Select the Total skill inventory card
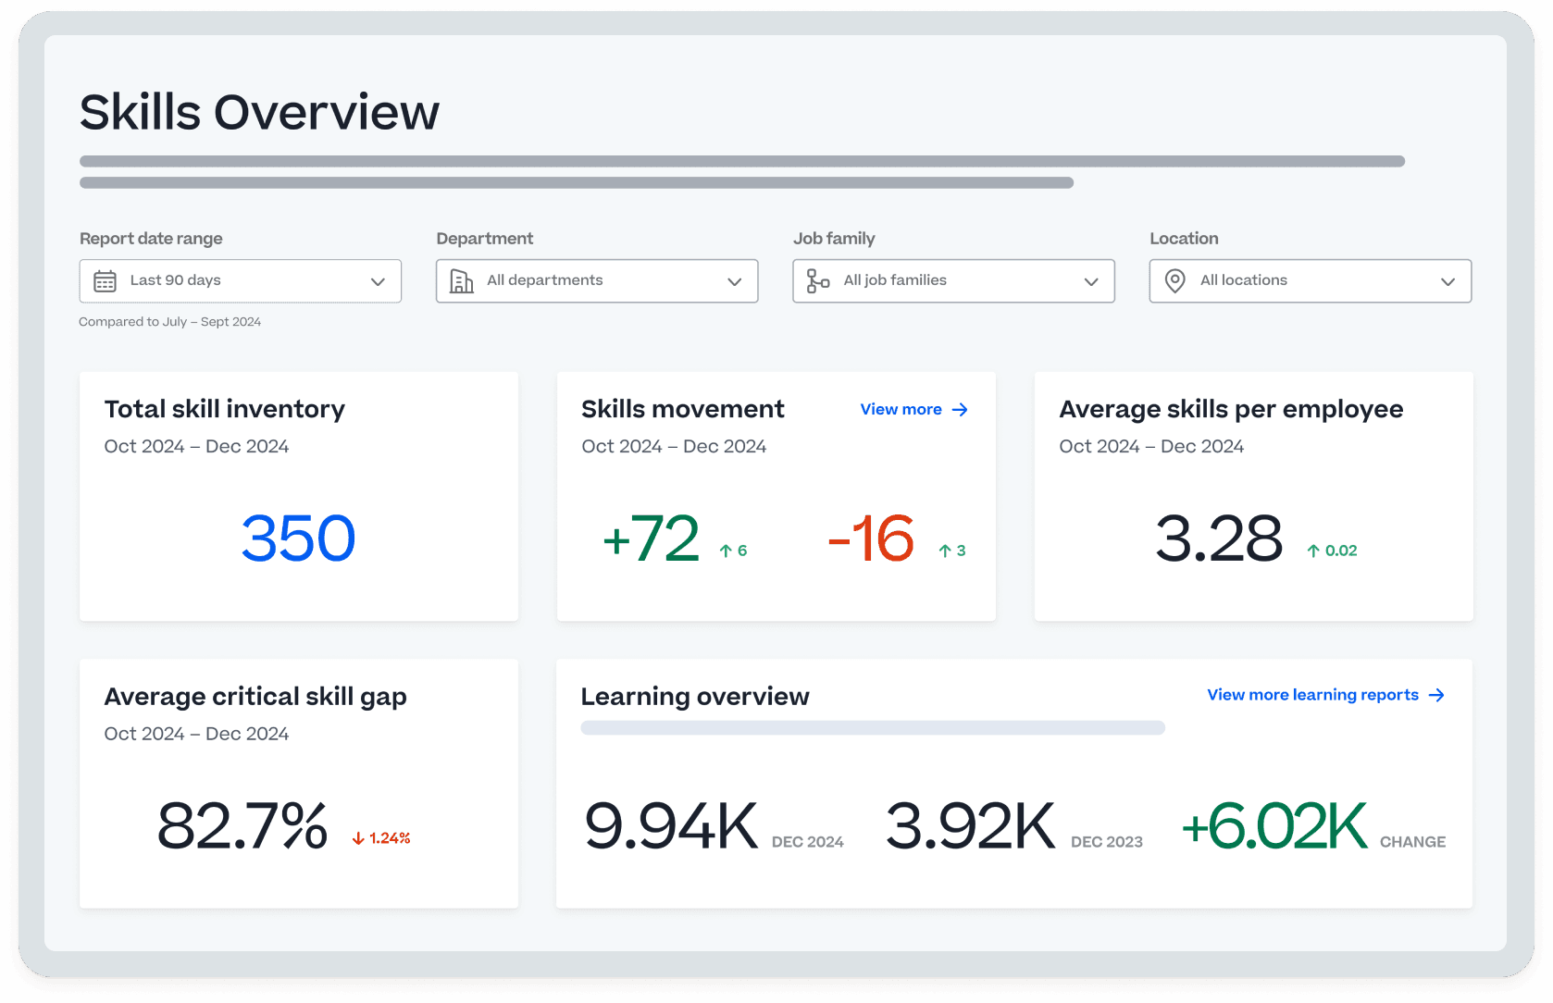Screen dimensions: 1553x1003 (x=298, y=496)
